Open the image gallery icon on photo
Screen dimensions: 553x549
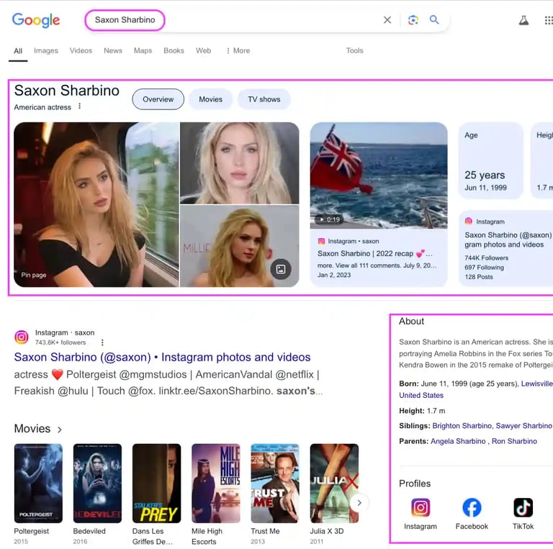281,269
